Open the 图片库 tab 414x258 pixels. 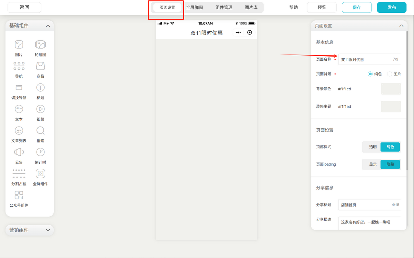coord(251,7)
